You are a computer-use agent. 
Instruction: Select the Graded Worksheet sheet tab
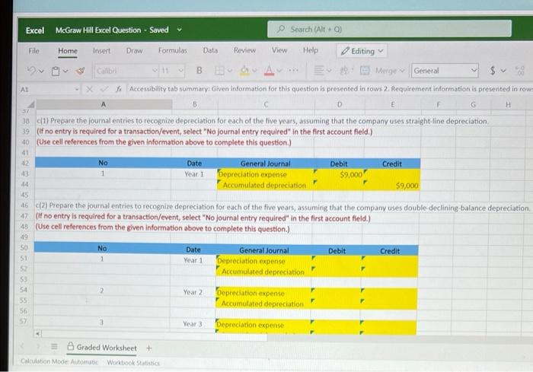pos(102,348)
